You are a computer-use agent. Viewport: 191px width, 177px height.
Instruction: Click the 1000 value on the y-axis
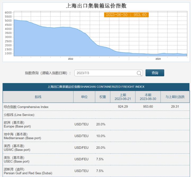[8, 53]
